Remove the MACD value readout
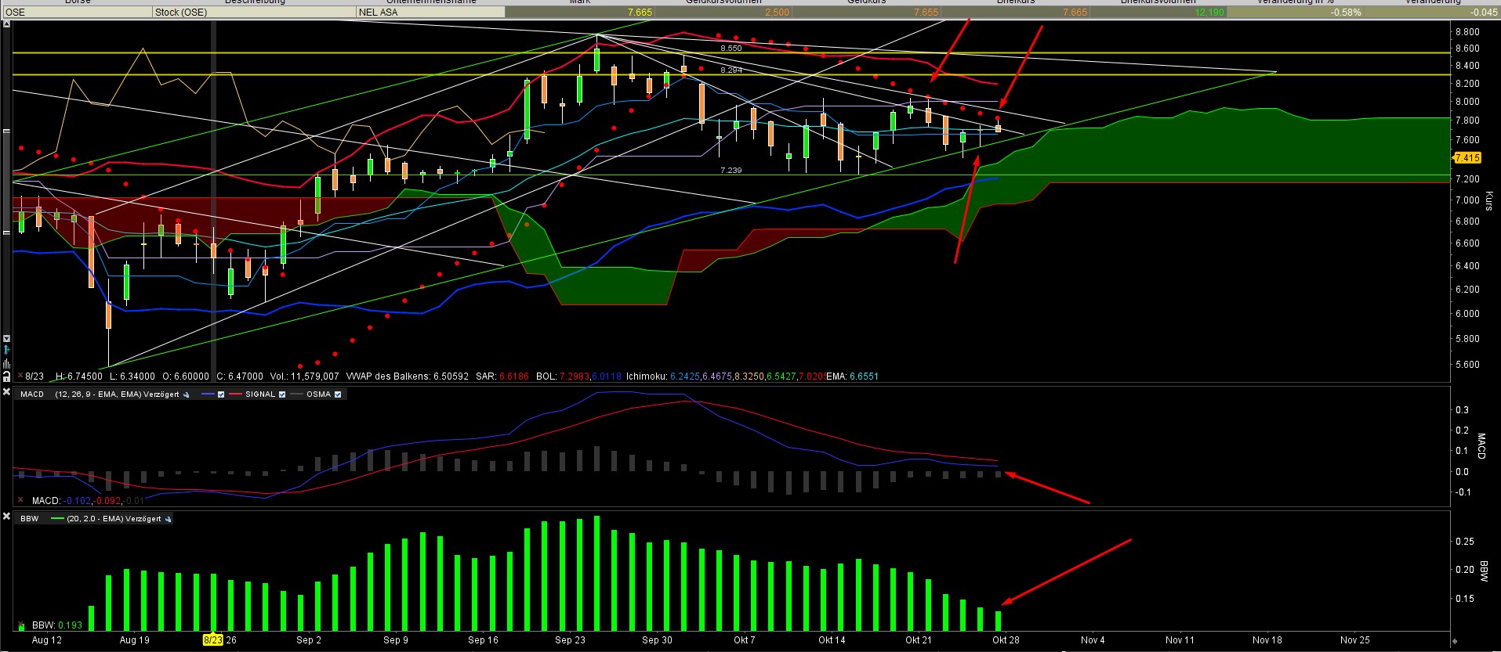 pyautogui.click(x=20, y=500)
